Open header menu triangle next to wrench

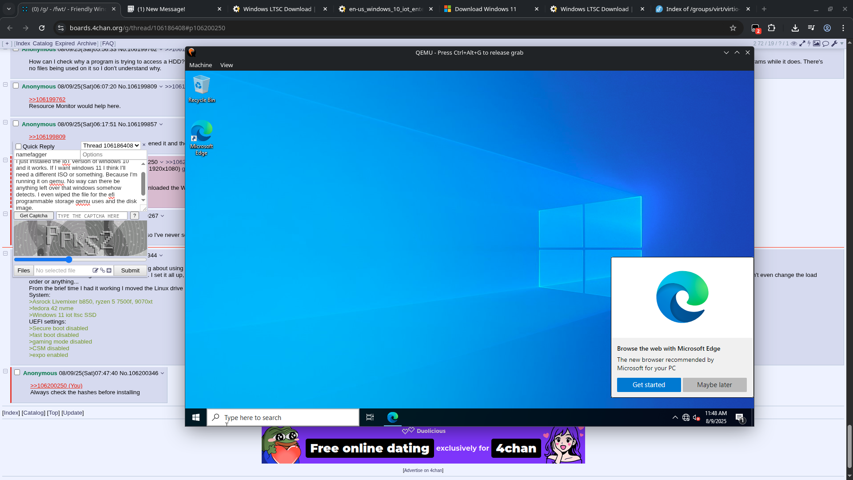click(842, 44)
